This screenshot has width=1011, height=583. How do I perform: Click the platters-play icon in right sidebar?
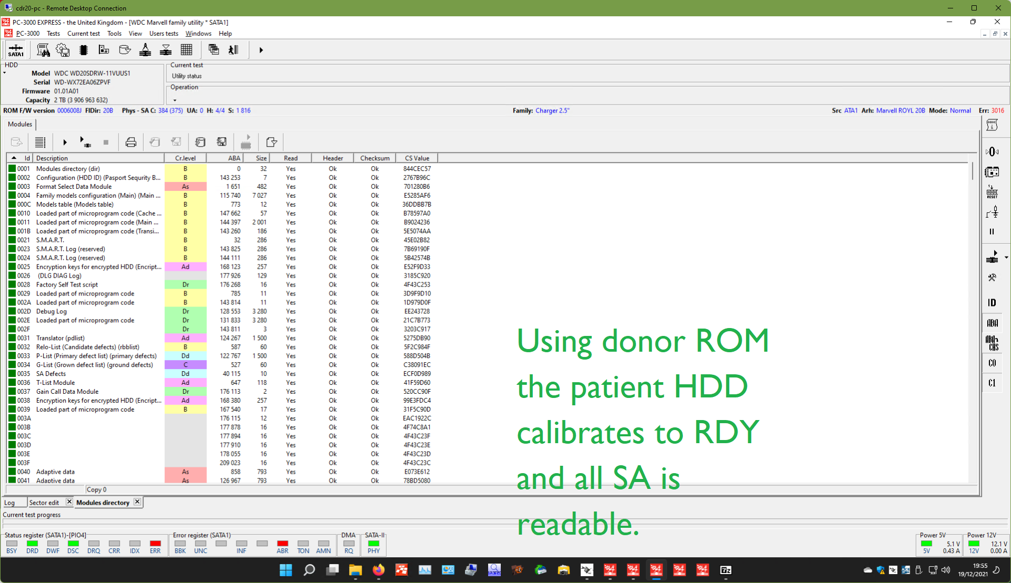[x=992, y=257]
